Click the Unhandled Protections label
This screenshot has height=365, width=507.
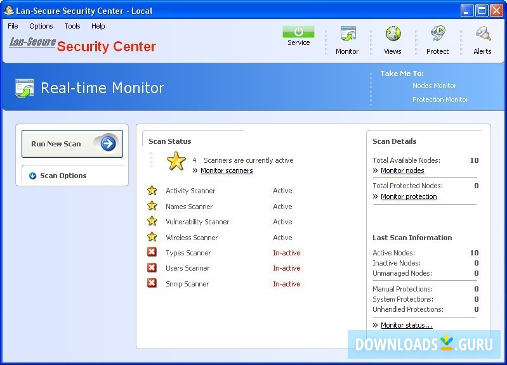click(408, 309)
